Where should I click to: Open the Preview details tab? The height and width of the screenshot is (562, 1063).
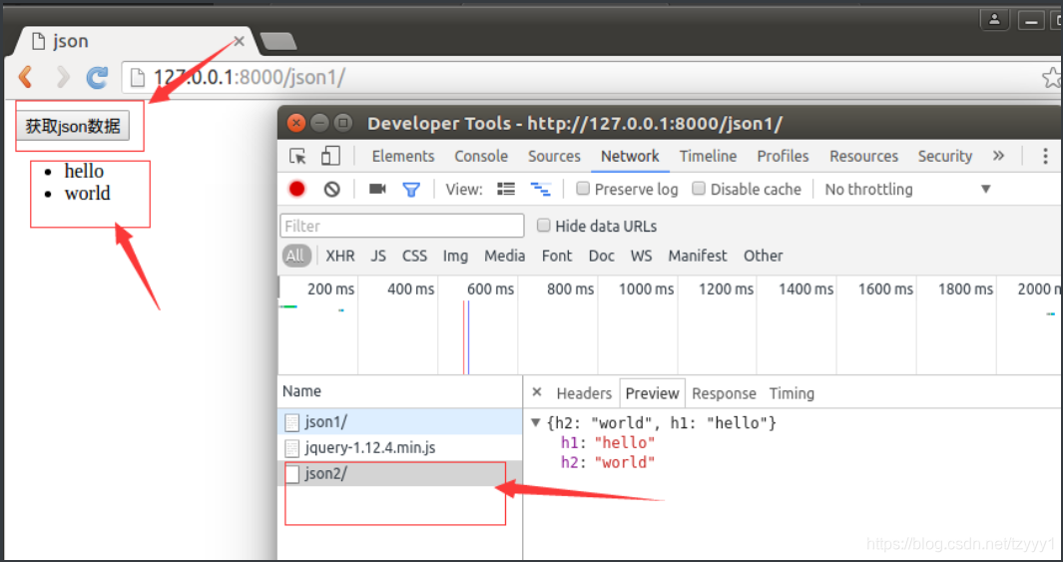coord(652,393)
